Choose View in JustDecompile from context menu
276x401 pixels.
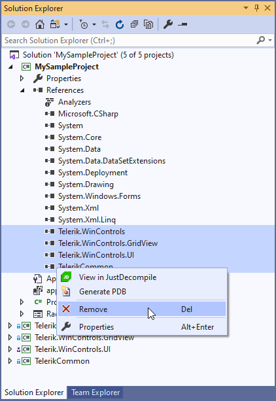142,277
